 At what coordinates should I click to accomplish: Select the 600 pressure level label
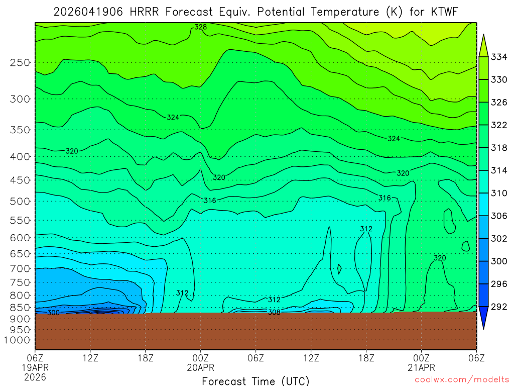[x=20, y=238]
